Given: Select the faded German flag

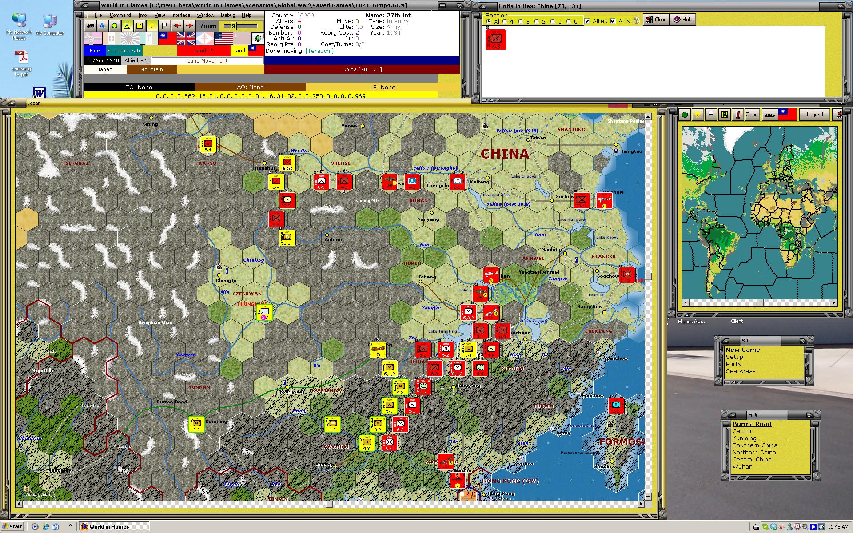Looking at the screenshot, I should tap(93, 39).
